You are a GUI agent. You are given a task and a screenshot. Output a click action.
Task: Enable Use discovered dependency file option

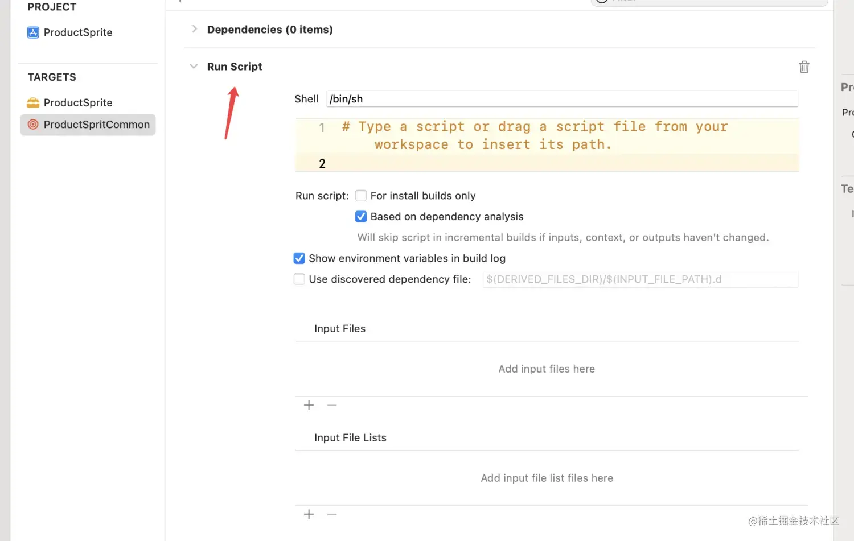[299, 279]
